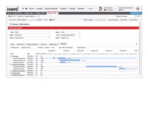
Task: Open the chat bubble icon in the header
Action: point(26,9)
